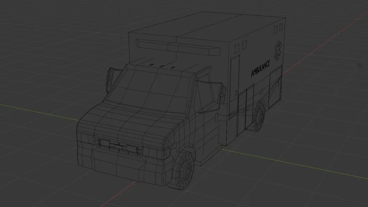
Task: Select the roof light bar above the cab
Action: [178, 47]
